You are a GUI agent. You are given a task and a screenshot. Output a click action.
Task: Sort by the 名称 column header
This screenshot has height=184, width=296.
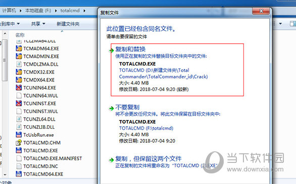20,35
